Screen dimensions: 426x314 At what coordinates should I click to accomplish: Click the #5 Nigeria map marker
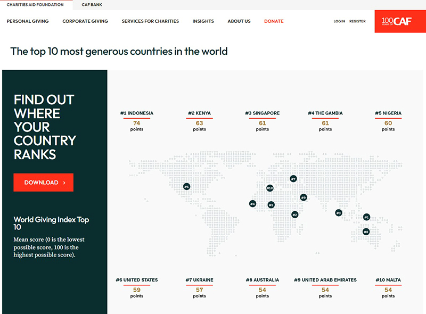(271, 205)
